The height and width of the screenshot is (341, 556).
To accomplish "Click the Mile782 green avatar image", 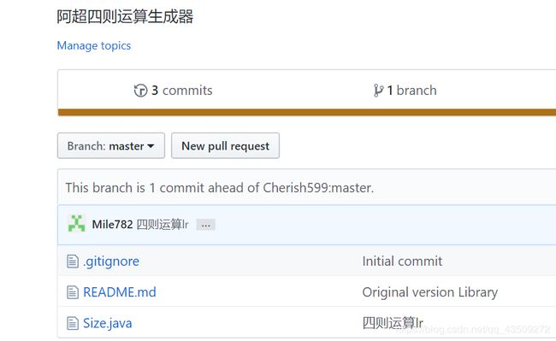I will [x=76, y=224].
